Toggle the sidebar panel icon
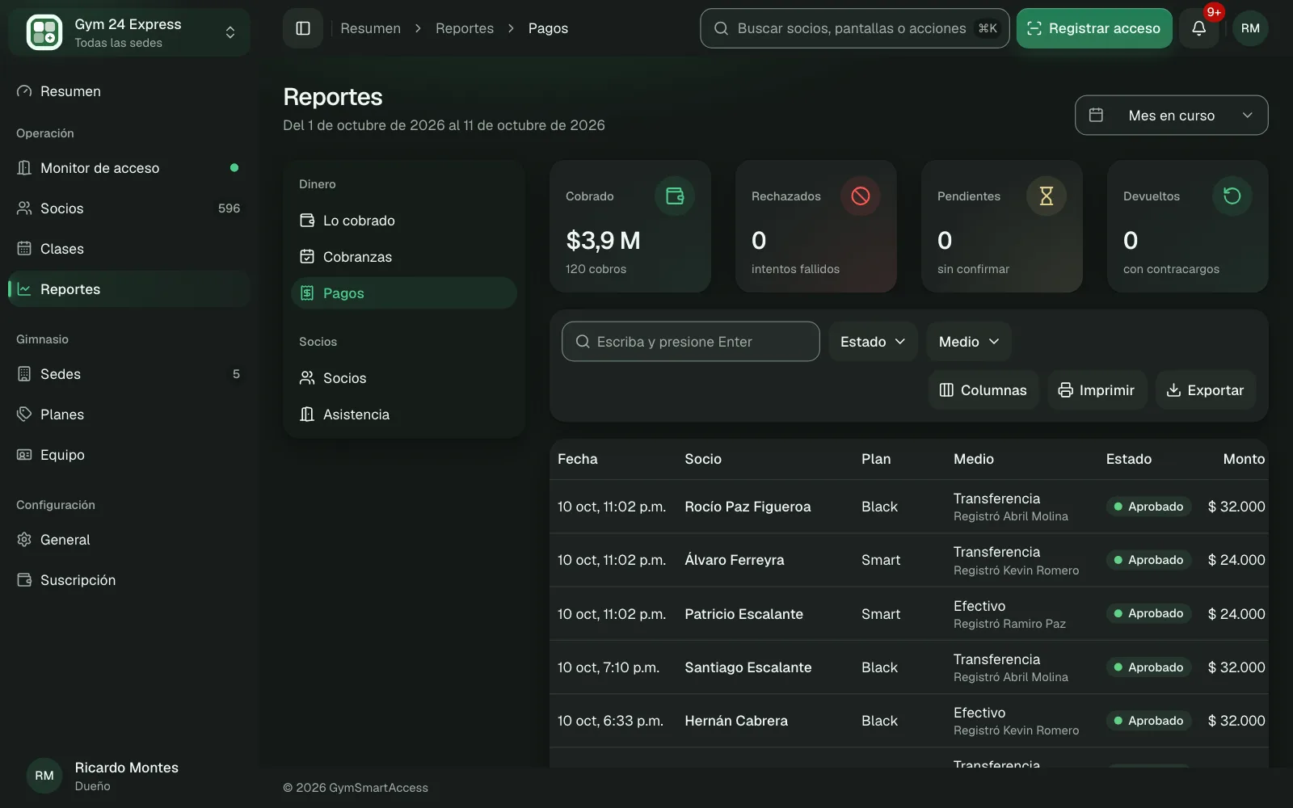 [303, 28]
